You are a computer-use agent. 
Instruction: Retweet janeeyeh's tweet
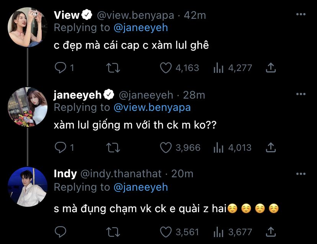point(113,147)
